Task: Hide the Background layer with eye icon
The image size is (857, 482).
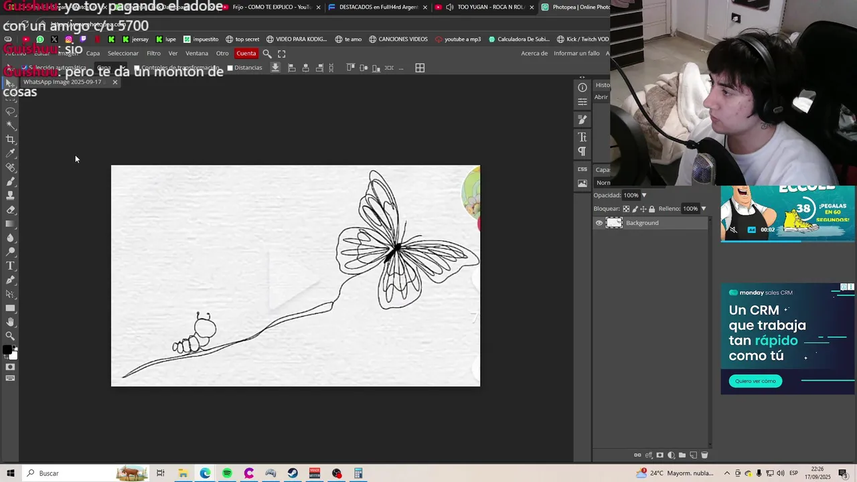Action: (x=599, y=223)
